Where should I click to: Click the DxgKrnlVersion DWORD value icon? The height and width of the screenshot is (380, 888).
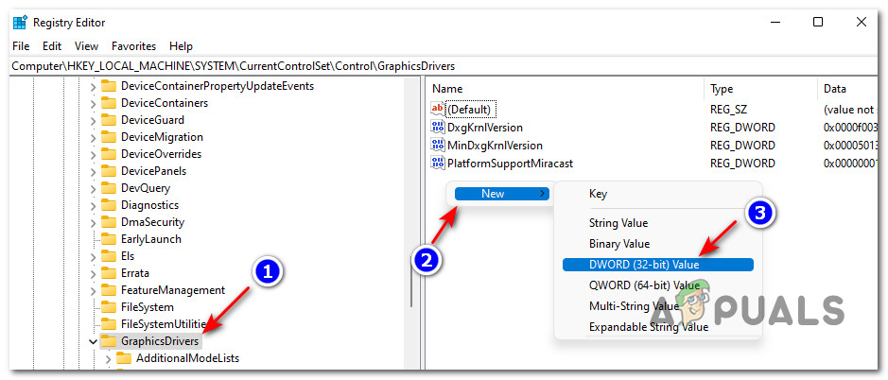point(437,128)
